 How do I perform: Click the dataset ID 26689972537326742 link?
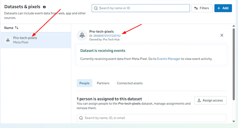pos(107,36)
